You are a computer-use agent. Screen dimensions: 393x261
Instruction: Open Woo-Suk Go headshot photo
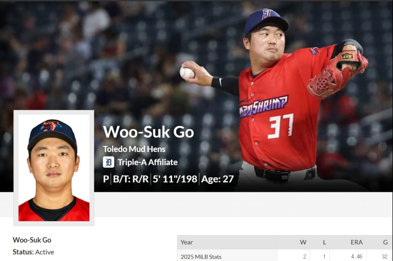pyautogui.click(x=54, y=168)
